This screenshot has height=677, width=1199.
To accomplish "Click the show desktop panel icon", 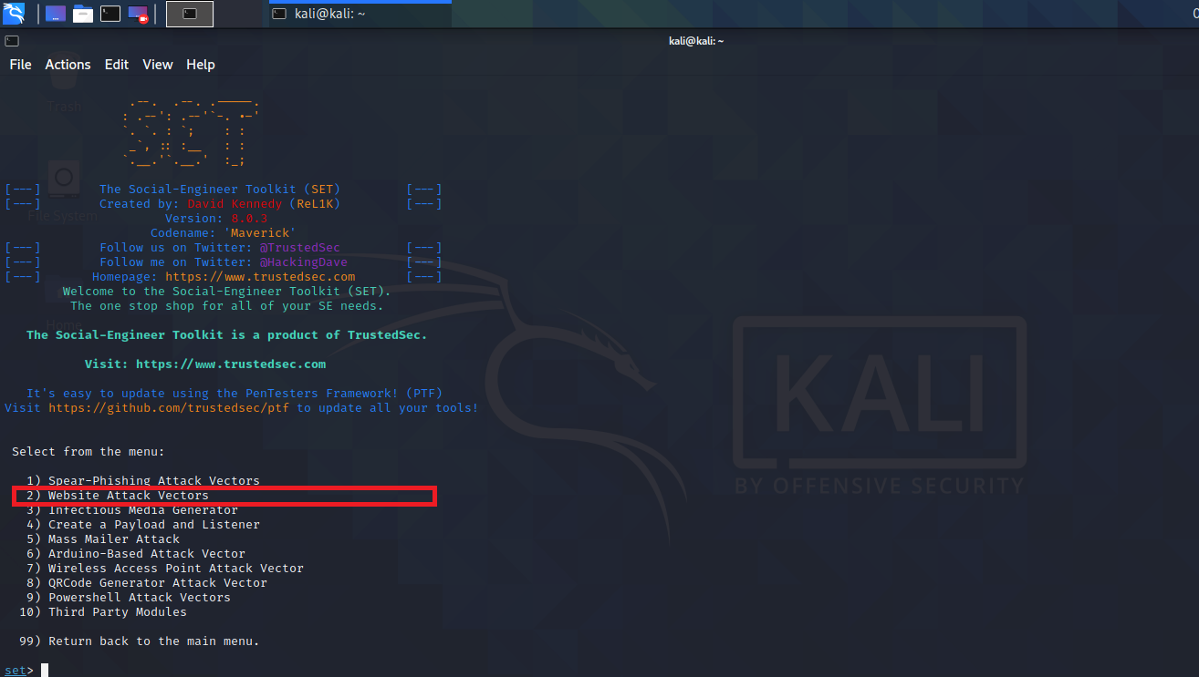I will click(x=56, y=14).
